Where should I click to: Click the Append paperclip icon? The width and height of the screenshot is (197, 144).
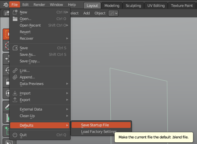click(15, 77)
